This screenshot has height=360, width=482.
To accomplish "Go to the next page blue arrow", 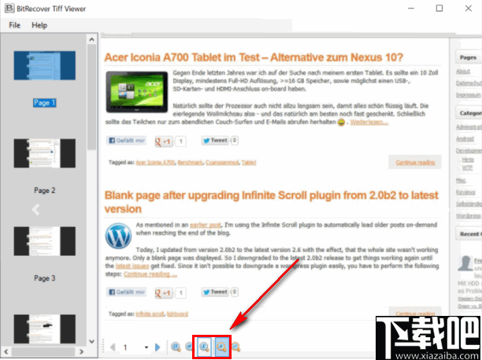I will (x=158, y=347).
